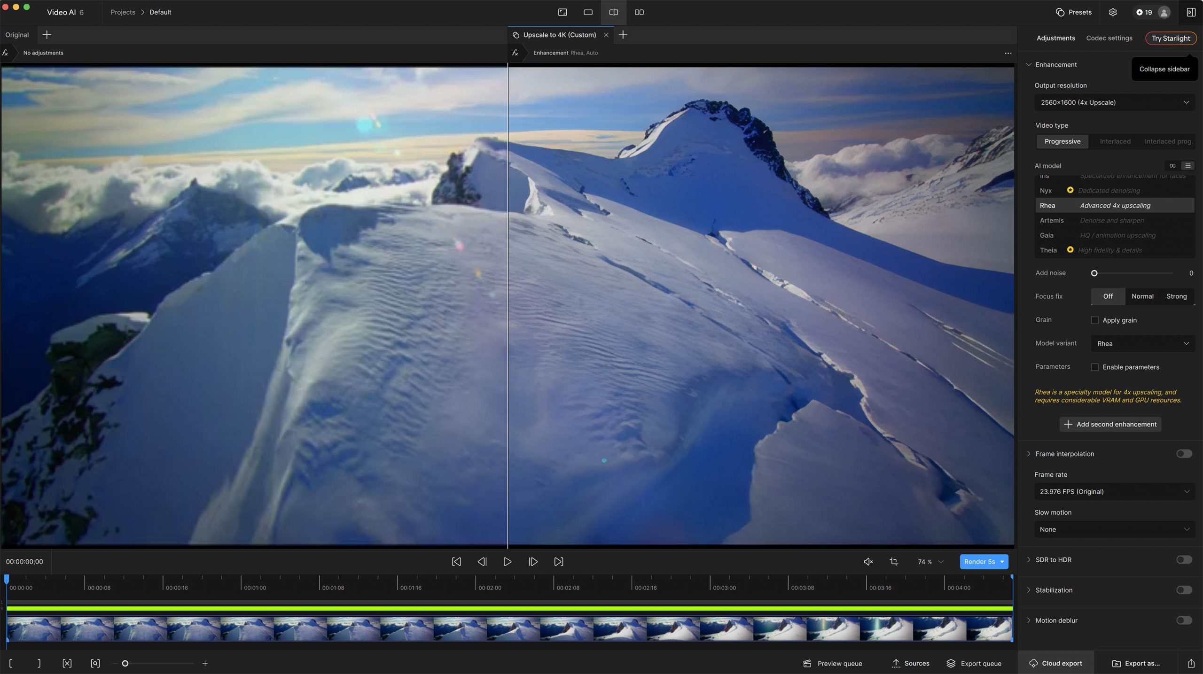Screen dimensions: 1203x674
Task: Step back one frame
Action: 482,562
